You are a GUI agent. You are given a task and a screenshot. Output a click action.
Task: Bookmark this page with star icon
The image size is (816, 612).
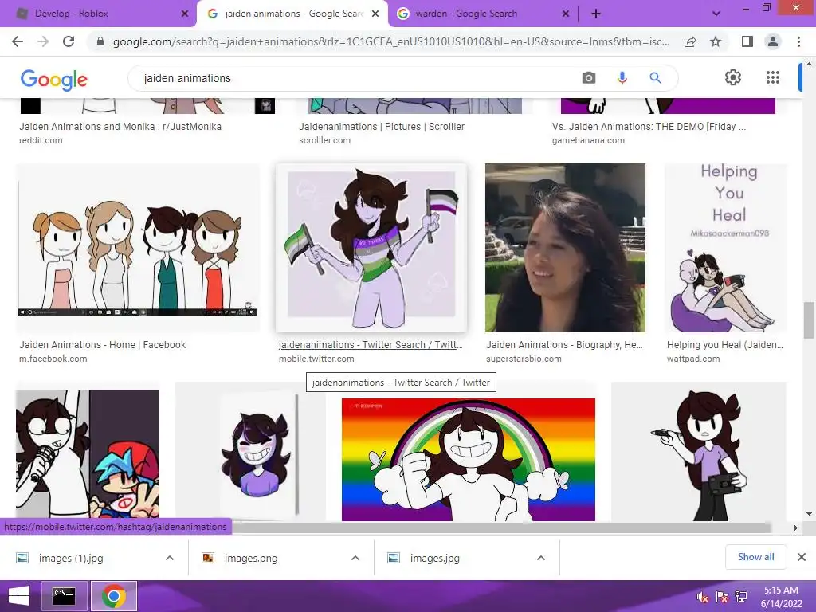(716, 41)
